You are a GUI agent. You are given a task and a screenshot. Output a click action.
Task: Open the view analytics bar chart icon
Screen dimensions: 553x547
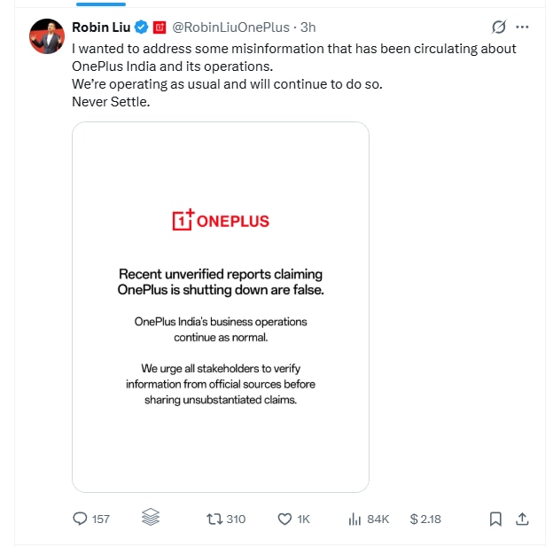(353, 519)
